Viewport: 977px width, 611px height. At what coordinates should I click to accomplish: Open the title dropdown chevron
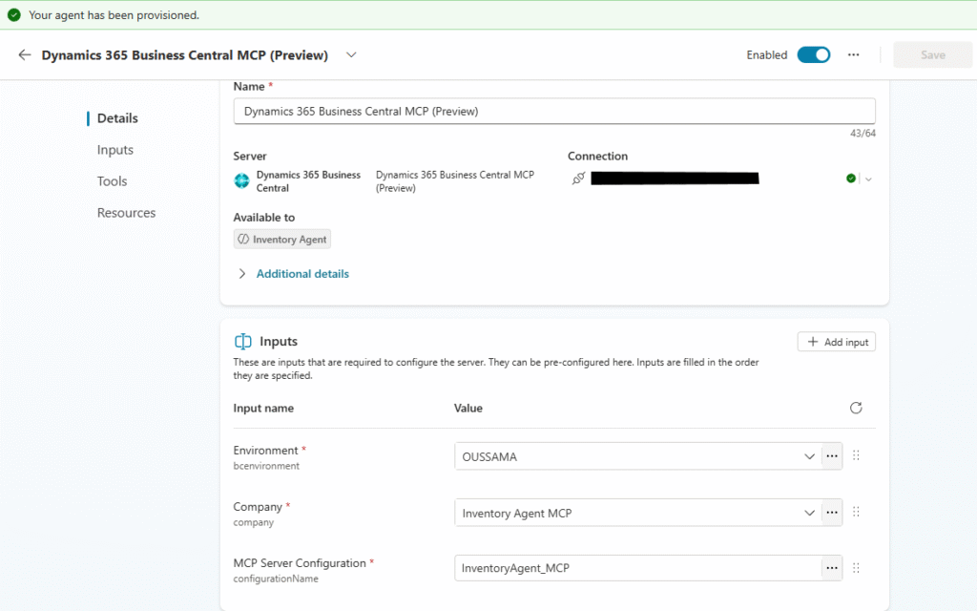coord(351,55)
